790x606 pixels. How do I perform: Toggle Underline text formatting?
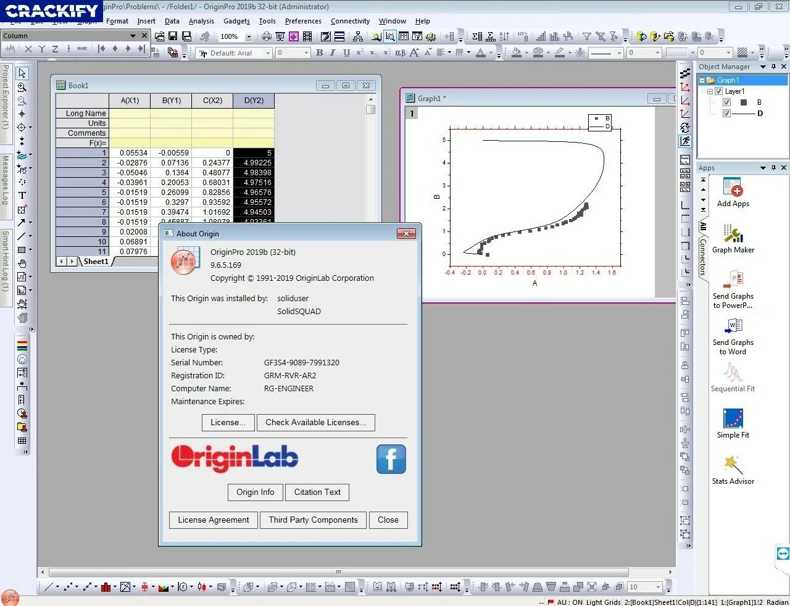coord(346,53)
